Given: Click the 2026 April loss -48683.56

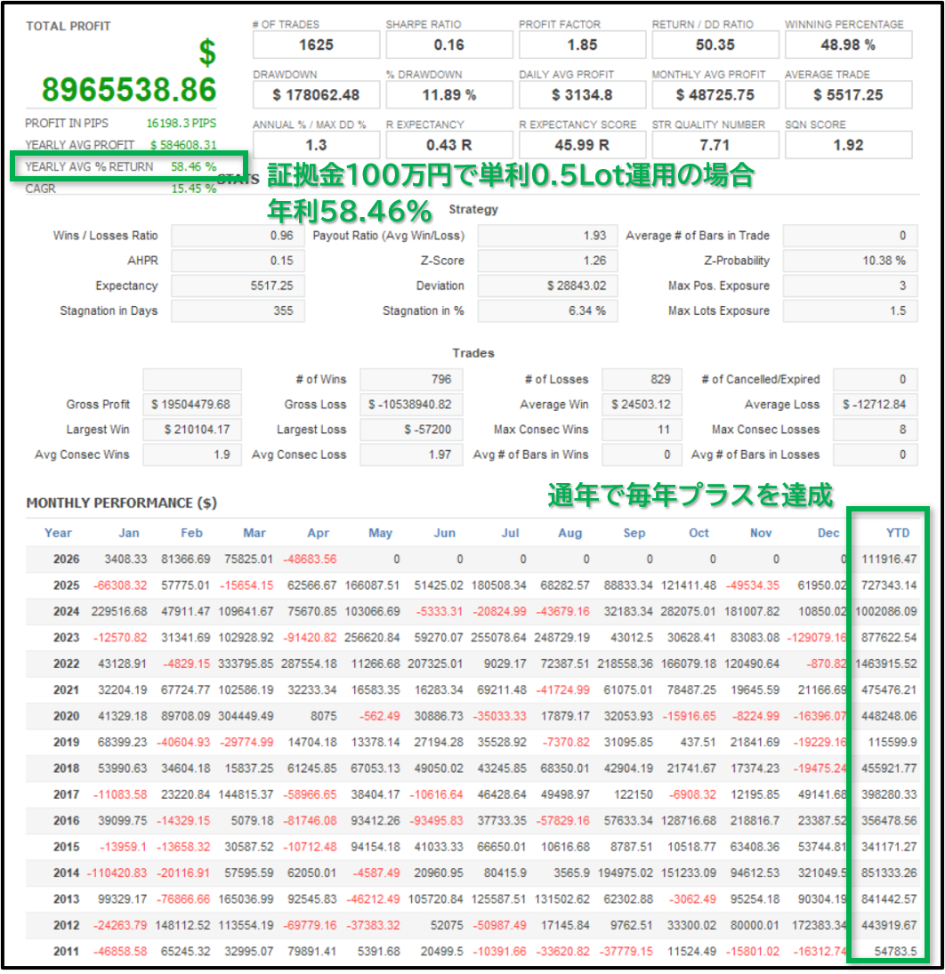Looking at the screenshot, I should tap(310, 559).
